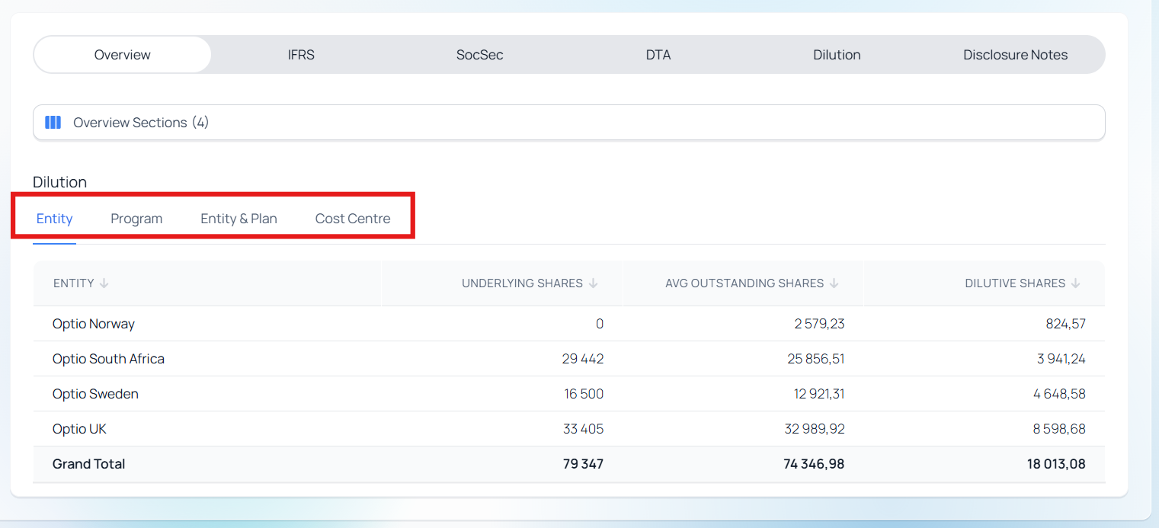Click avg outstanding value 32 989,92
The width and height of the screenshot is (1159, 528).
click(815, 429)
